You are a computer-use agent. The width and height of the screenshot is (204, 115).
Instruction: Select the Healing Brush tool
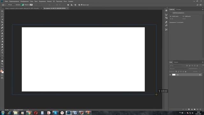pos(2,28)
